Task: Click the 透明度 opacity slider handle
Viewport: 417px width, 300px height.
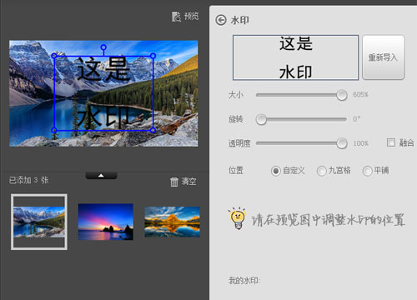Action: (x=342, y=143)
